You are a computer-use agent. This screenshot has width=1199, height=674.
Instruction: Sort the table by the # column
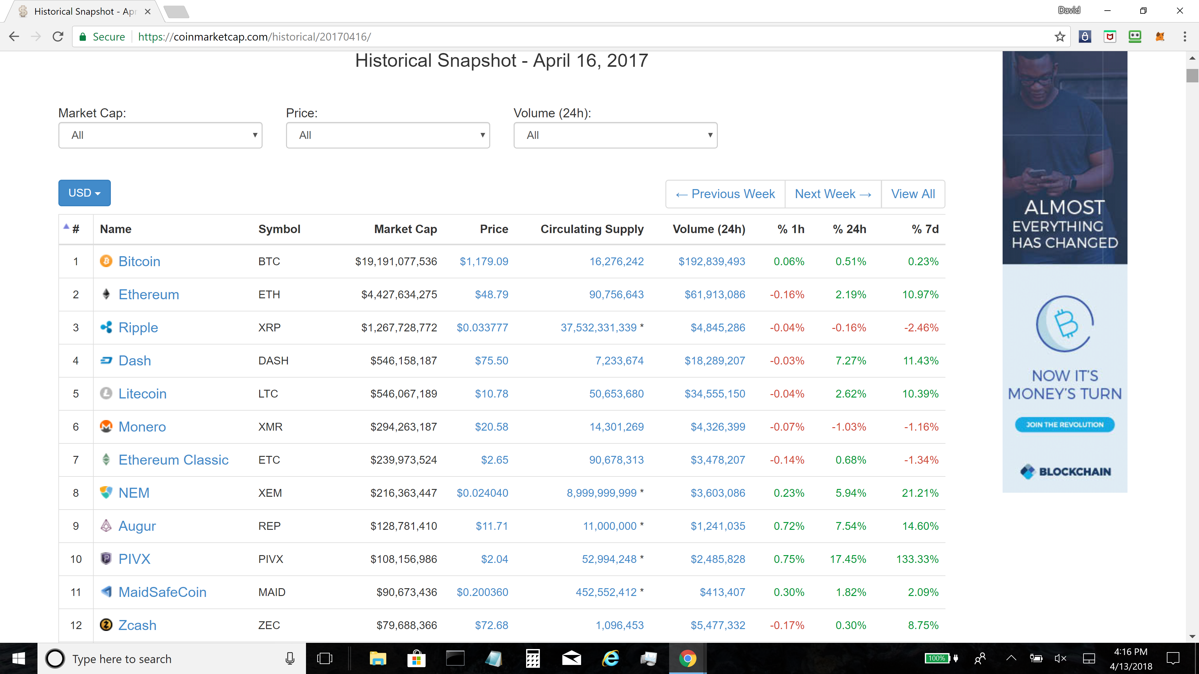coord(75,229)
